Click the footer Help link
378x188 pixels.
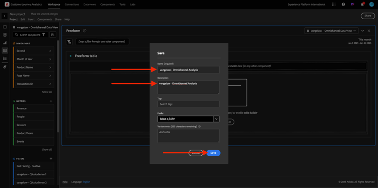coord(65,182)
